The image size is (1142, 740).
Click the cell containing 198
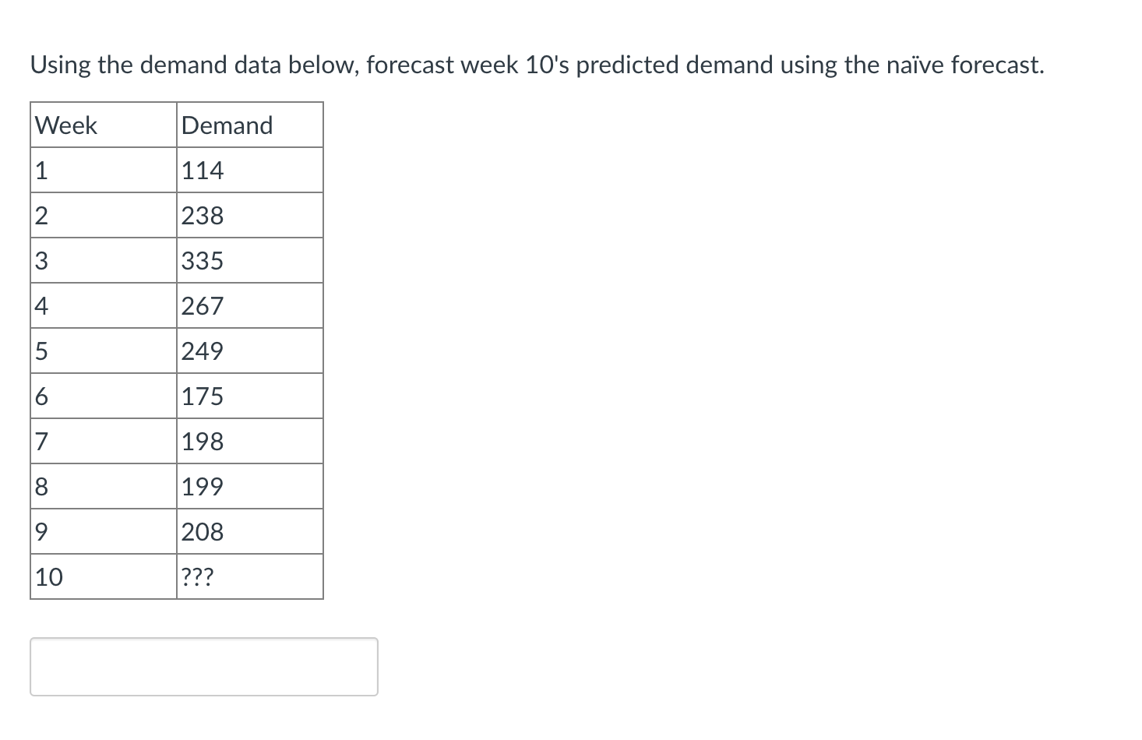pos(249,441)
